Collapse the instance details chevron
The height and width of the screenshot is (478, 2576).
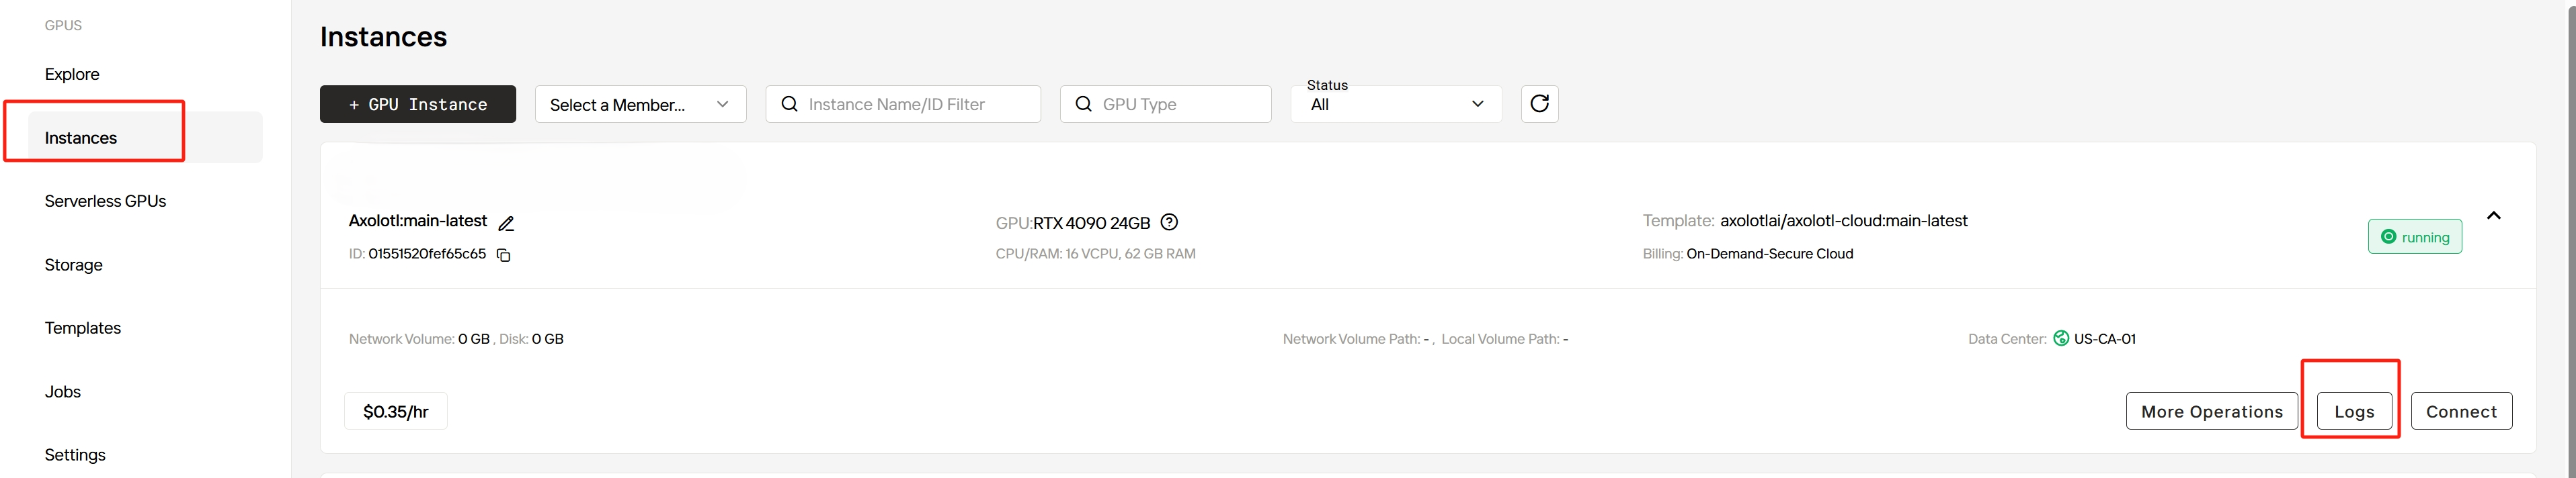(x=2493, y=216)
